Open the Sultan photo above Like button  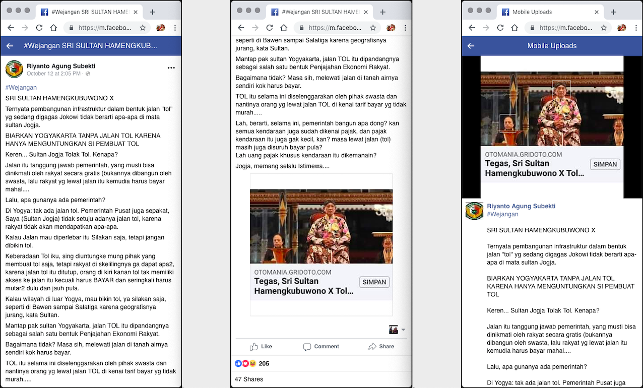coord(321,227)
